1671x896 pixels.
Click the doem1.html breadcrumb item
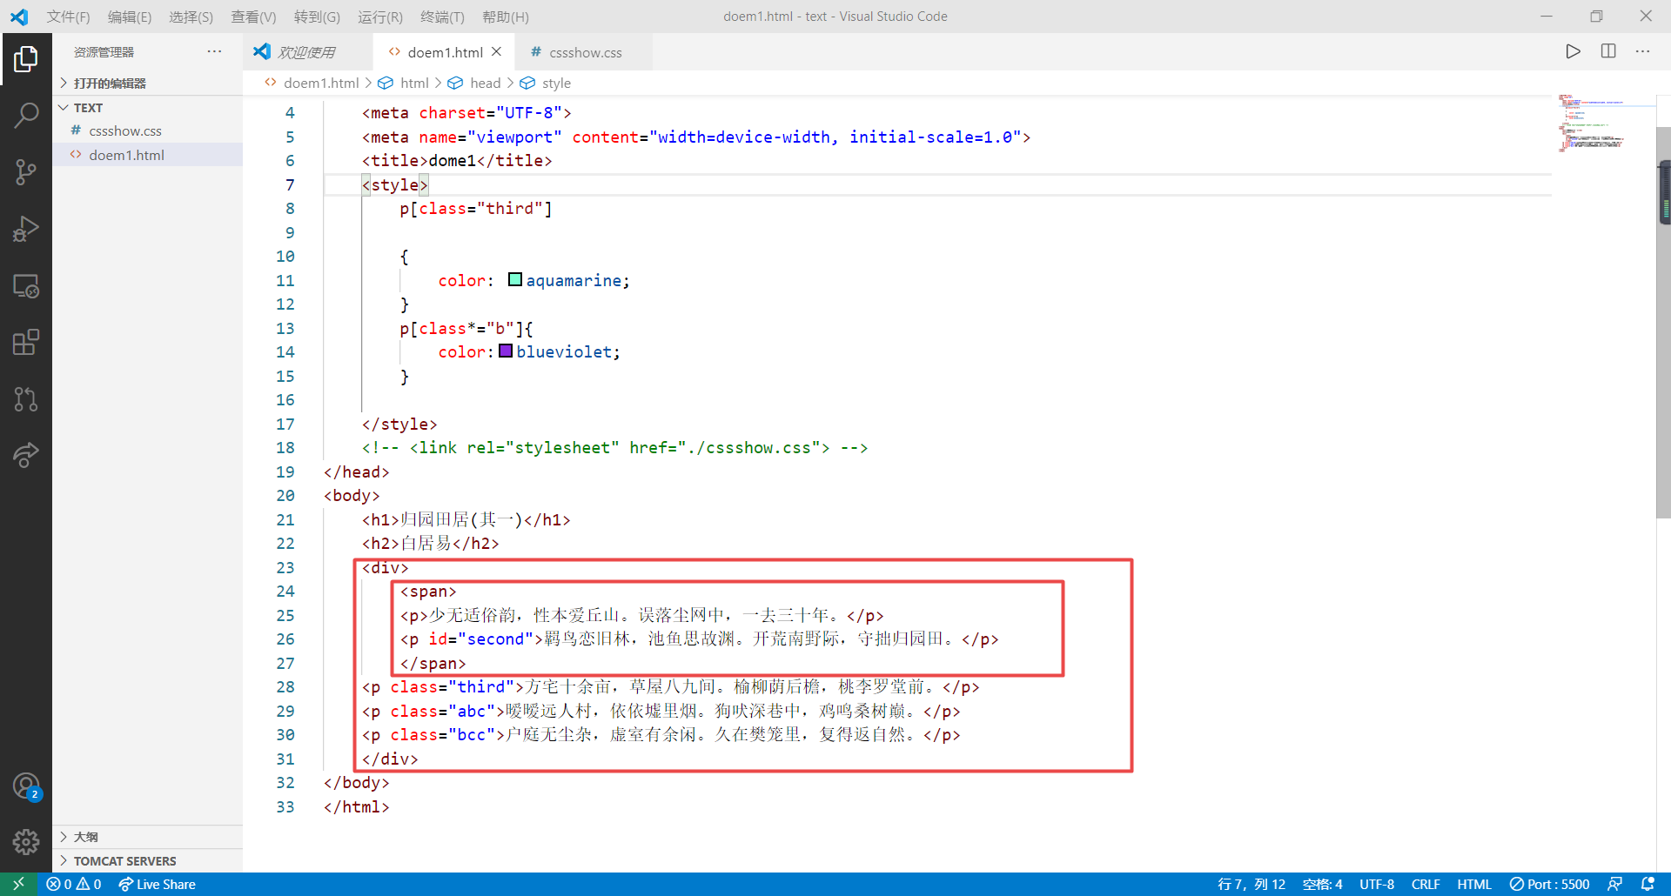click(x=321, y=83)
